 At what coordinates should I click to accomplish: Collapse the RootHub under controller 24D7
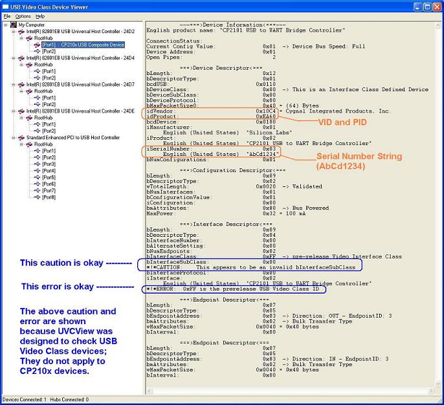click(21, 91)
